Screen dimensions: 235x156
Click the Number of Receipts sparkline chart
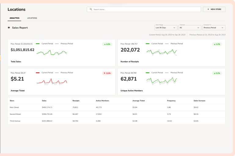pos(162,52)
